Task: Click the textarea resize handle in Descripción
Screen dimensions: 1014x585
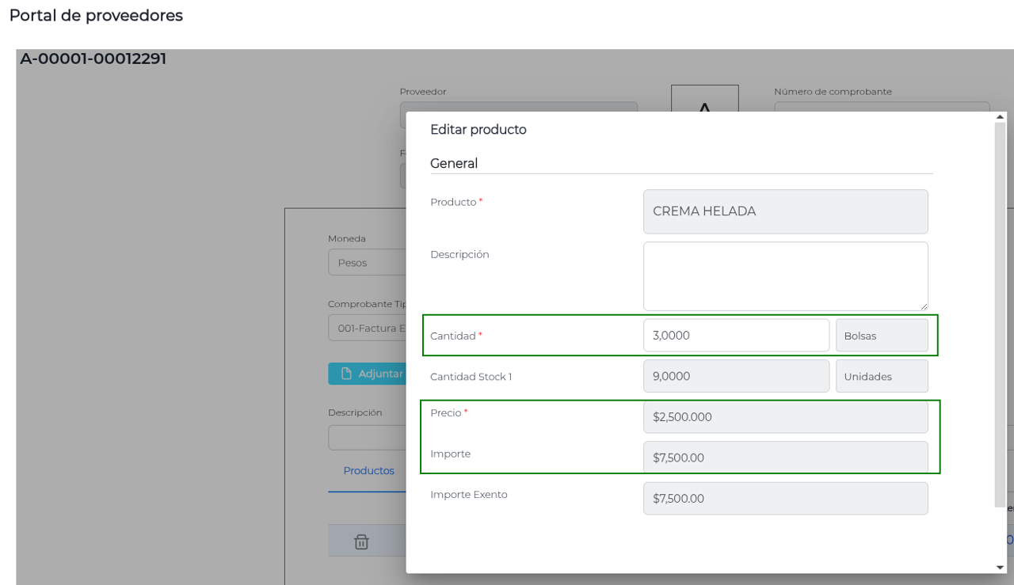Action: pos(923,306)
